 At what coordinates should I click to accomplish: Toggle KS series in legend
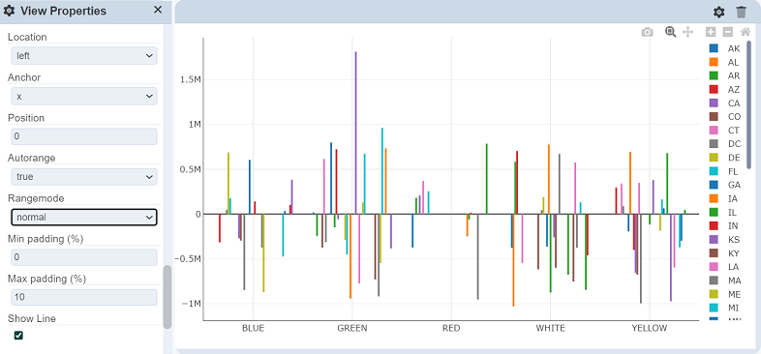point(724,239)
